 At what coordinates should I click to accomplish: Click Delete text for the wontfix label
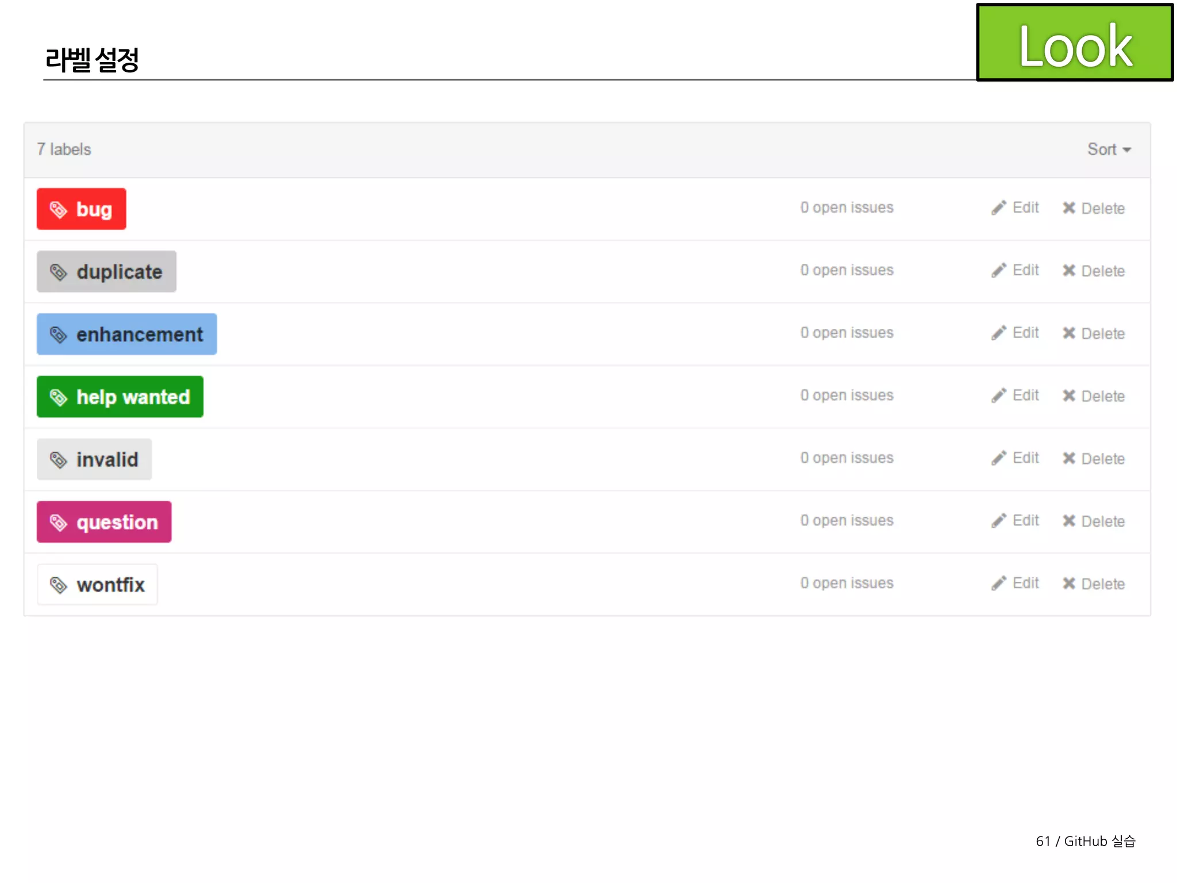point(1103,585)
